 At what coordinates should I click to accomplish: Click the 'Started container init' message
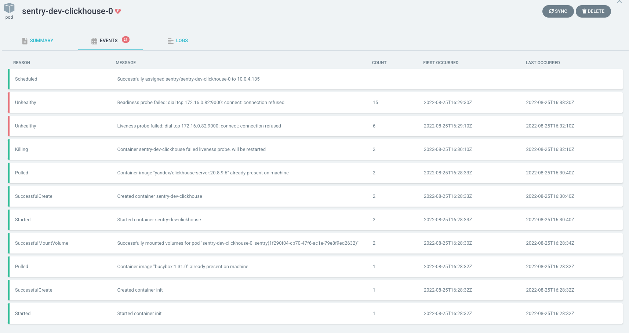pos(139,314)
